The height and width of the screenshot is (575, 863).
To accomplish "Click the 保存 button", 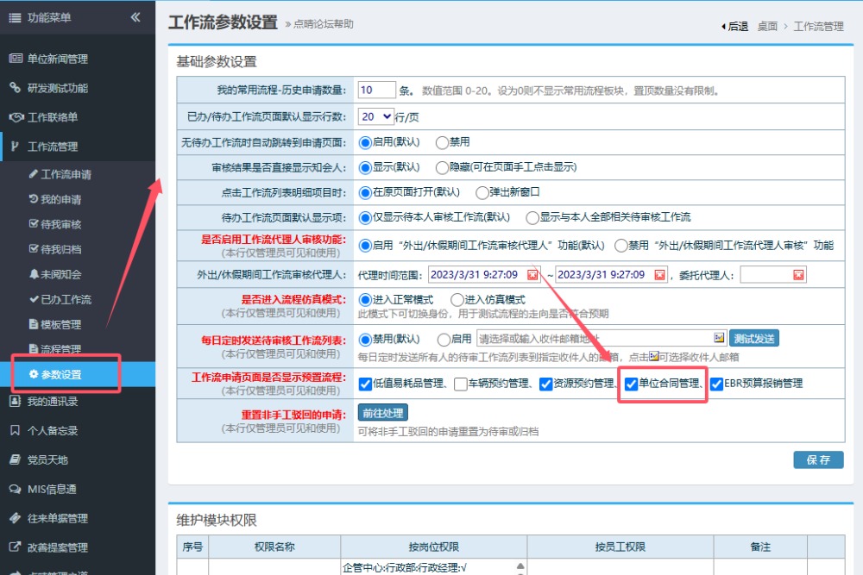I will tap(818, 459).
